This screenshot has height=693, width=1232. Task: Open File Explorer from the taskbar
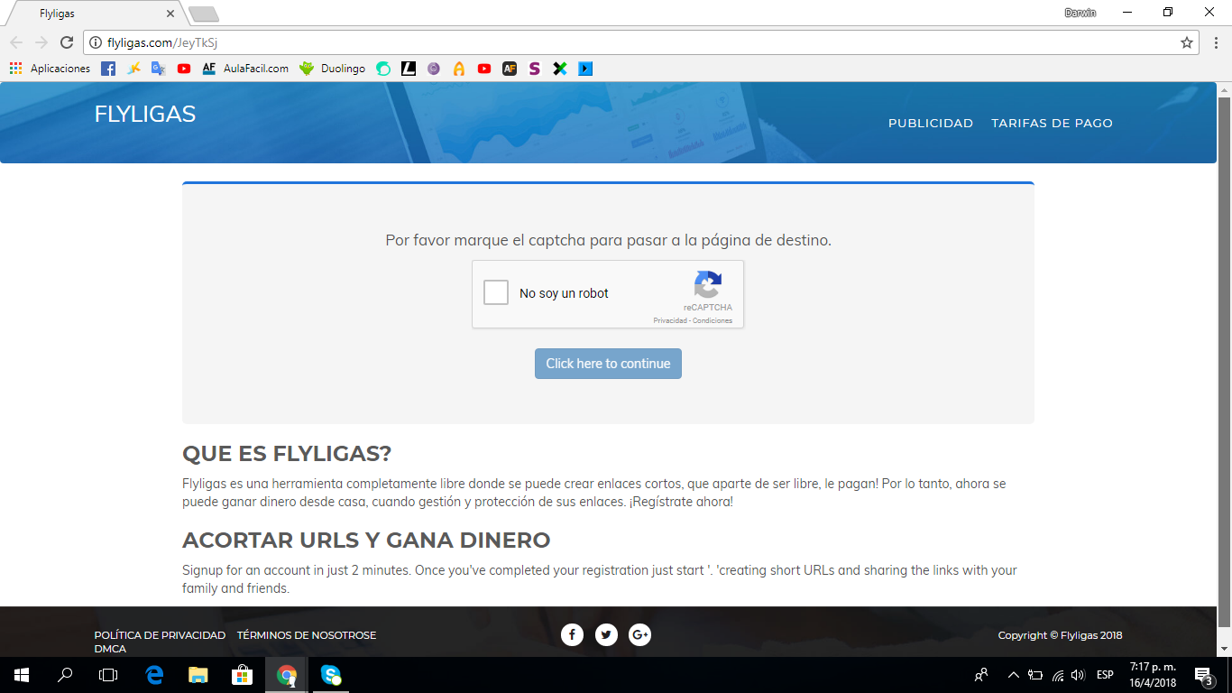[x=198, y=675]
